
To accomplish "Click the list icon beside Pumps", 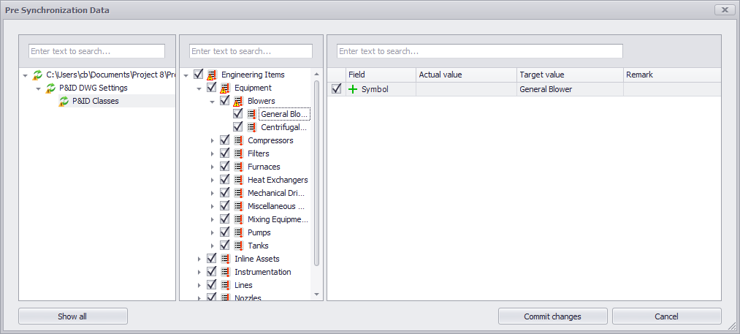I will coord(238,233).
